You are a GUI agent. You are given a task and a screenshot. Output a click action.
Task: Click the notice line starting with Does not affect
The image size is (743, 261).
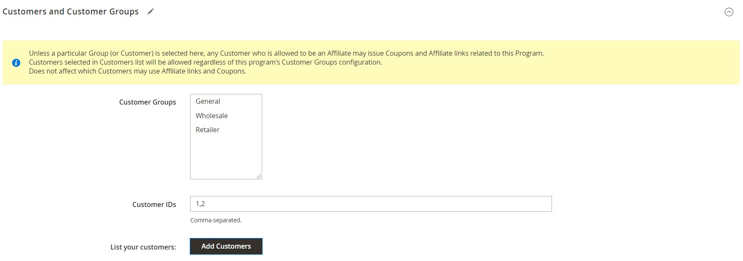[x=137, y=71]
